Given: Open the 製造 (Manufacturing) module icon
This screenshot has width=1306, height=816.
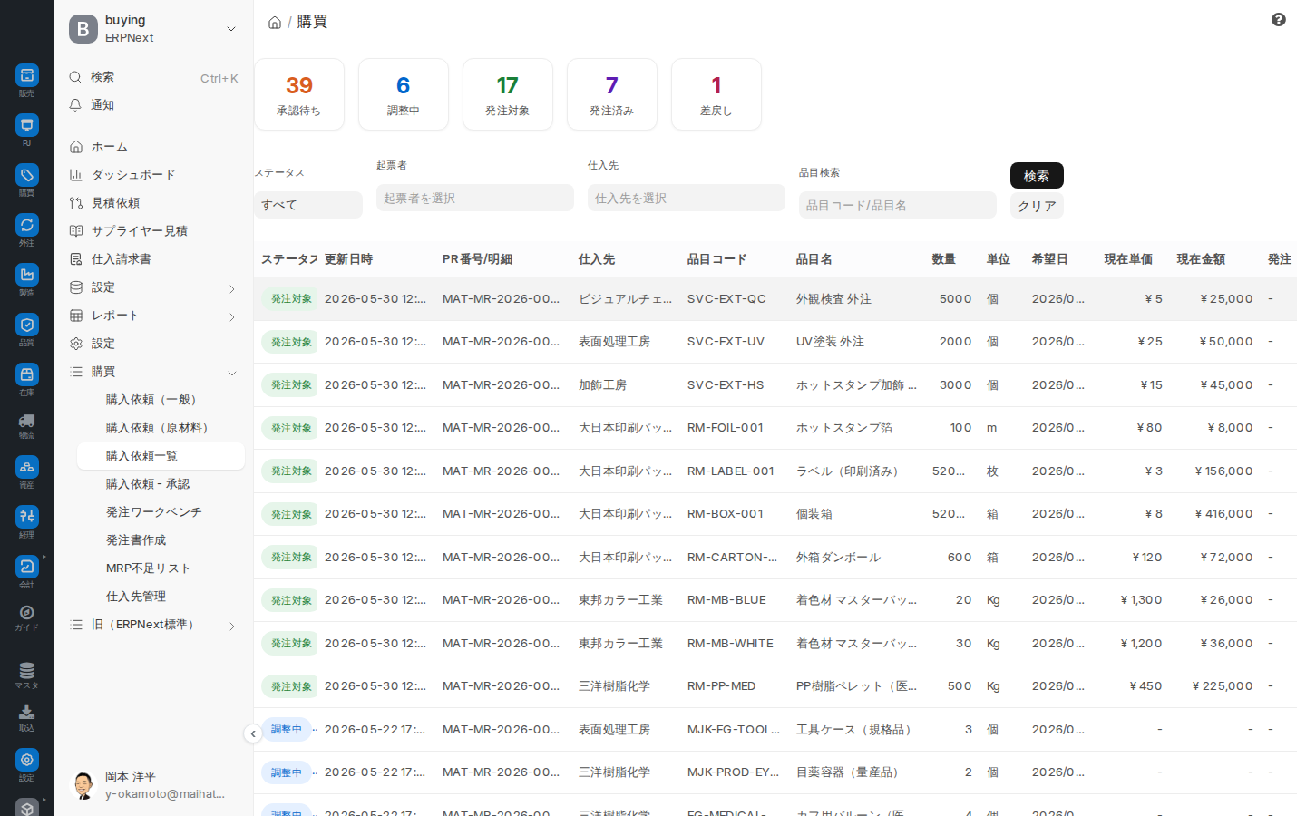Looking at the screenshot, I should pyautogui.click(x=26, y=275).
